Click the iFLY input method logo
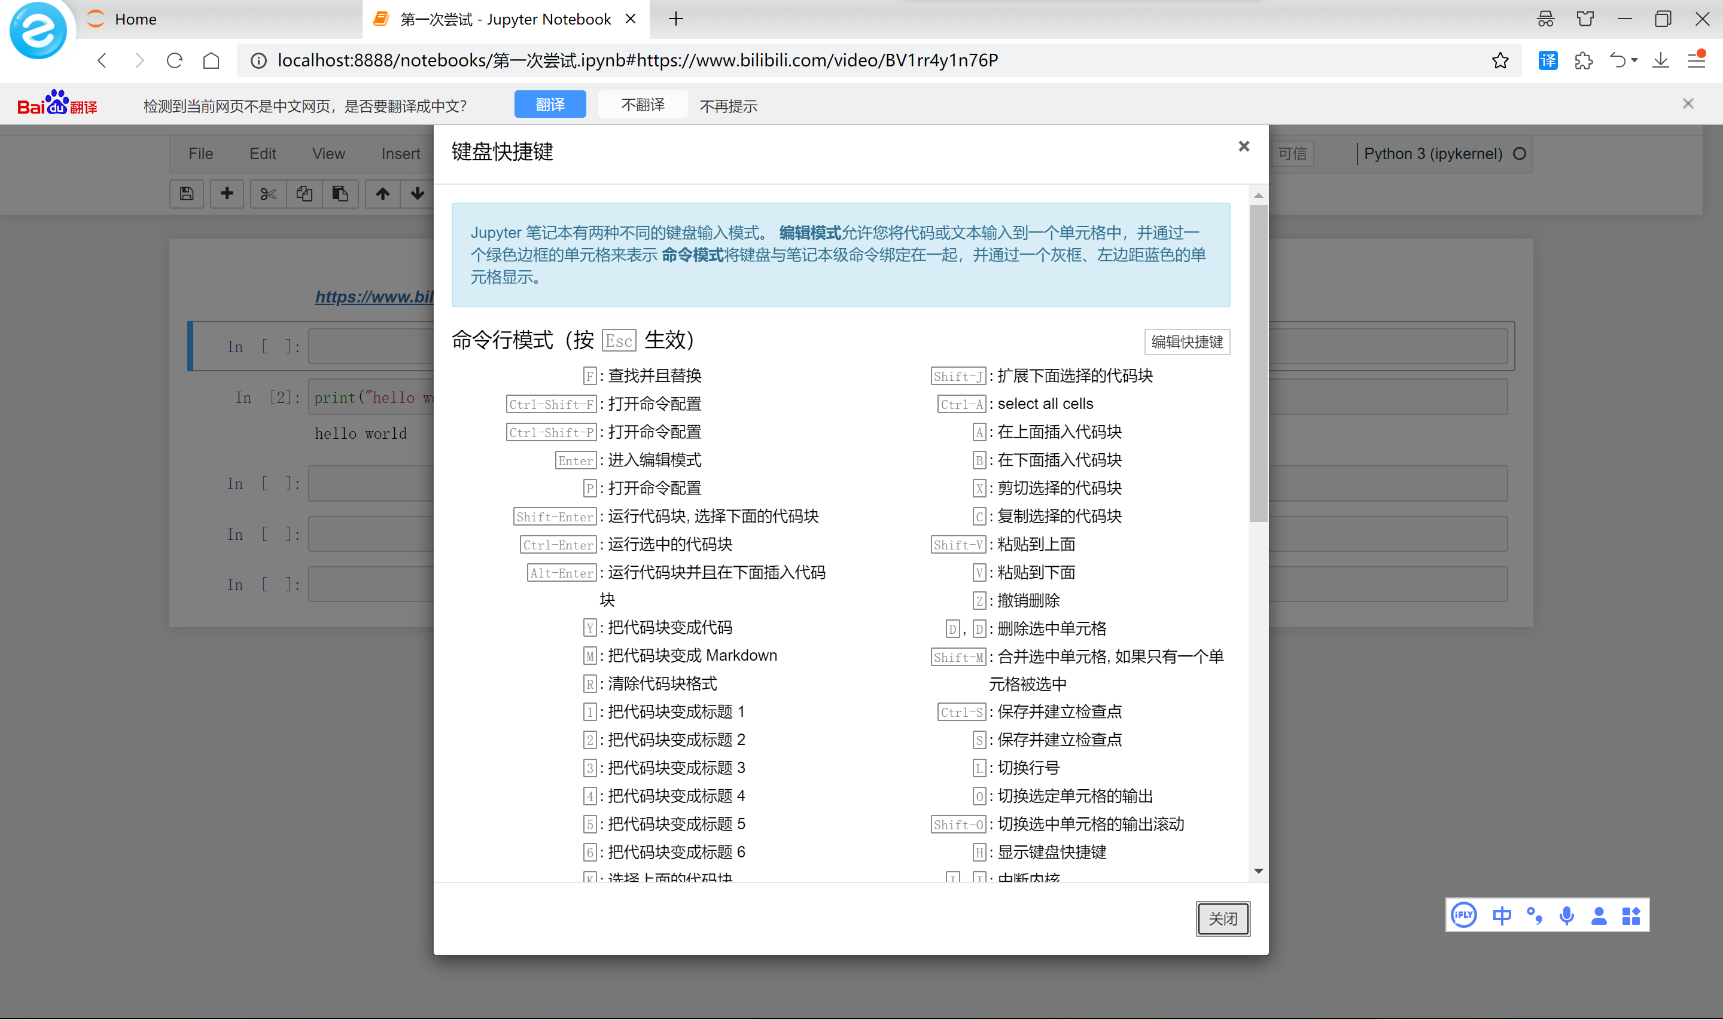 coord(1464,915)
